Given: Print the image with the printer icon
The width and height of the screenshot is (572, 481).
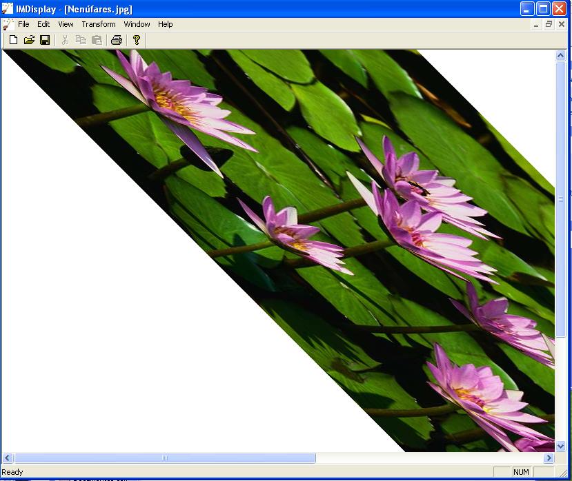Looking at the screenshot, I should pos(117,40).
